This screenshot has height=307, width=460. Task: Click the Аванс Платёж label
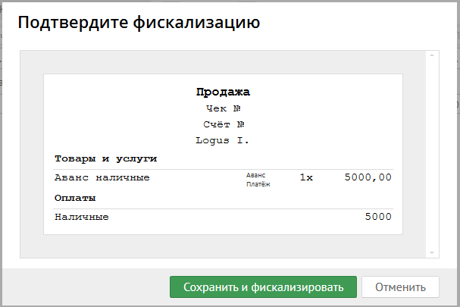tap(258, 179)
